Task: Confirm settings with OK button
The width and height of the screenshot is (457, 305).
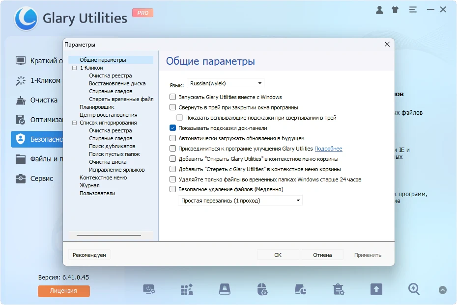Action: [x=278, y=255]
